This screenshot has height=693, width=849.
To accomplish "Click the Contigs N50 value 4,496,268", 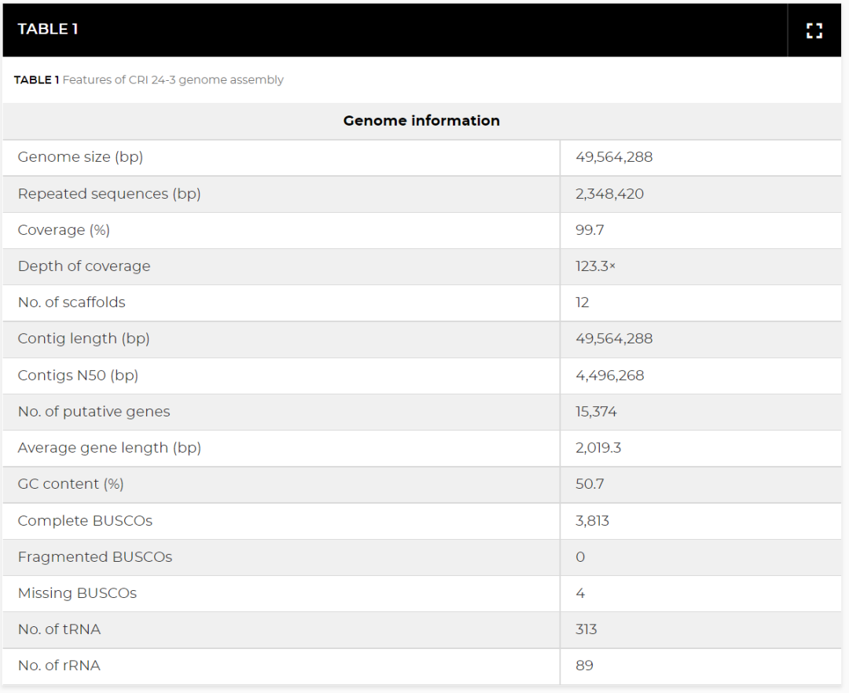I will [x=609, y=376].
